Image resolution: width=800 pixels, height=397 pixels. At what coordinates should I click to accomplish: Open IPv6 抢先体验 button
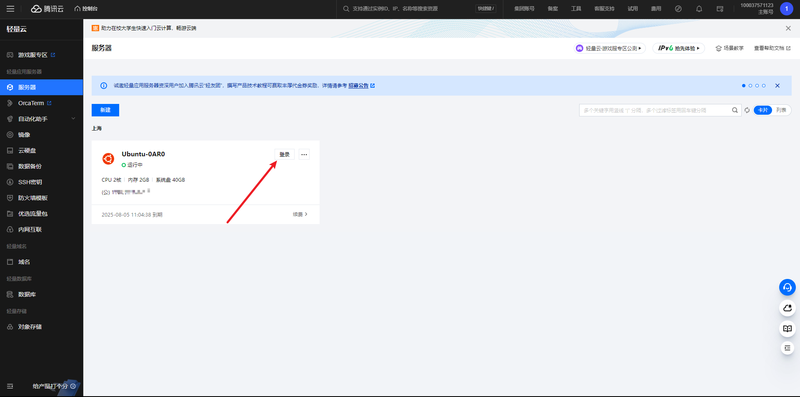click(x=679, y=48)
